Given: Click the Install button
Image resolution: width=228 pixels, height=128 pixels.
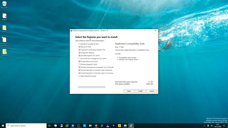Looking at the screenshot, I should 140,91.
